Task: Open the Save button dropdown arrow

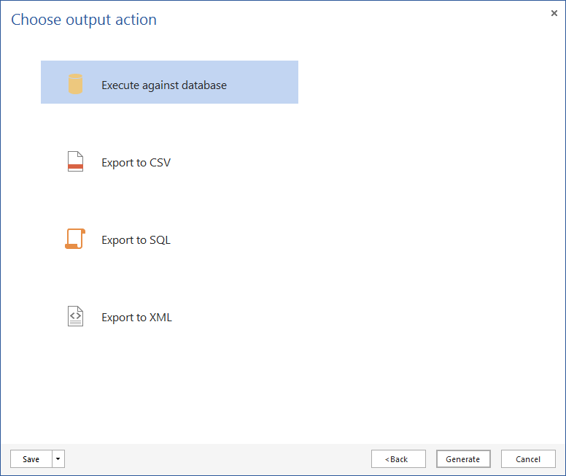Action: pos(58,459)
